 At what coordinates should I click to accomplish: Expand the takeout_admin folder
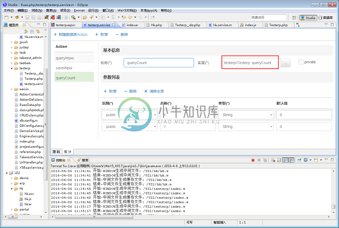(x=12, y=58)
